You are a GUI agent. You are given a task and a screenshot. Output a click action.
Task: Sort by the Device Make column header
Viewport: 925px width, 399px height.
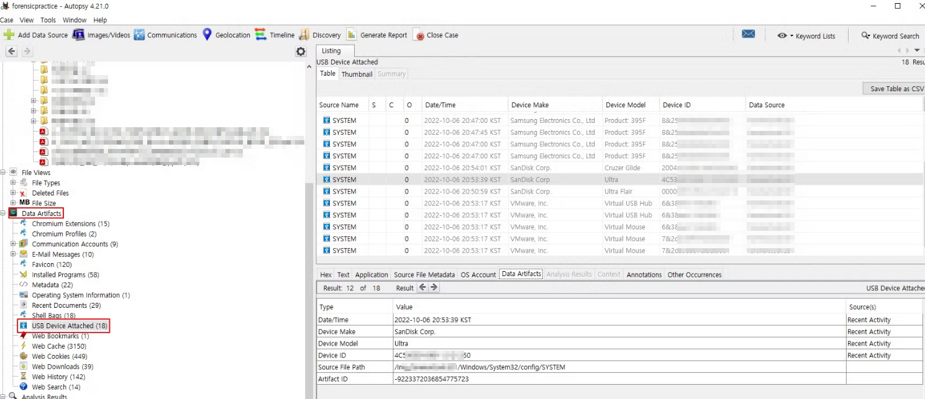pos(555,105)
